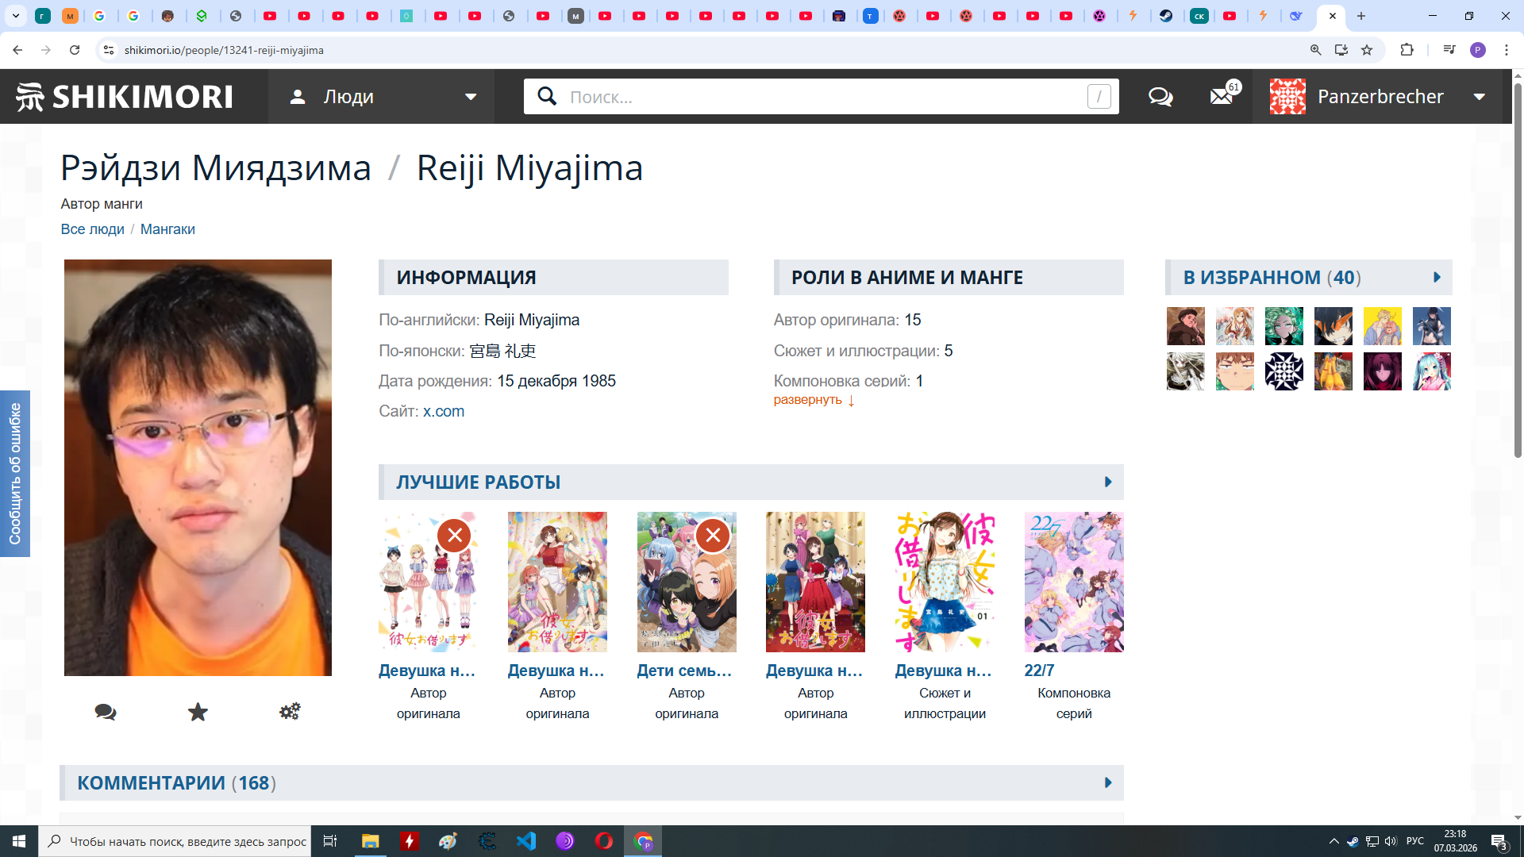Open the browser extensions puzzle icon

(1407, 50)
